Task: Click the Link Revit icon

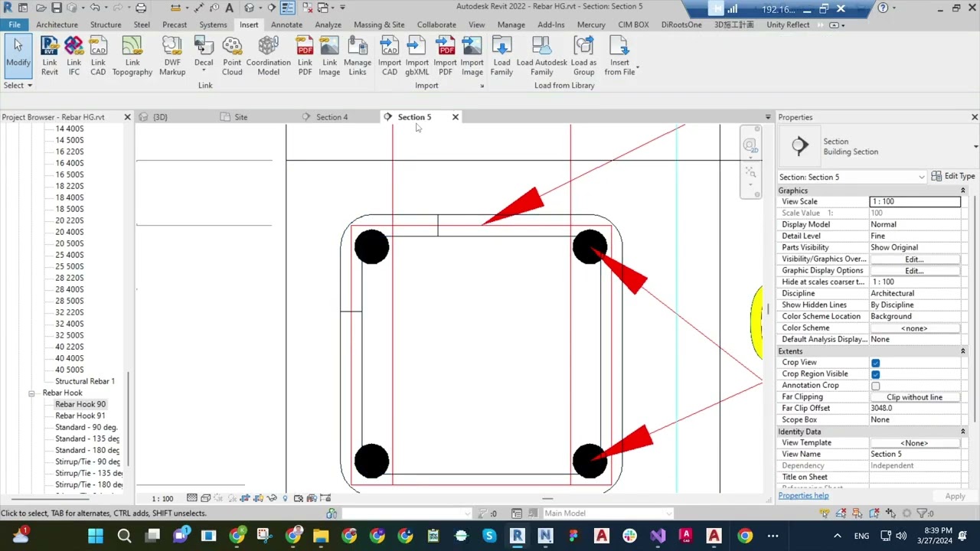Action: click(50, 56)
